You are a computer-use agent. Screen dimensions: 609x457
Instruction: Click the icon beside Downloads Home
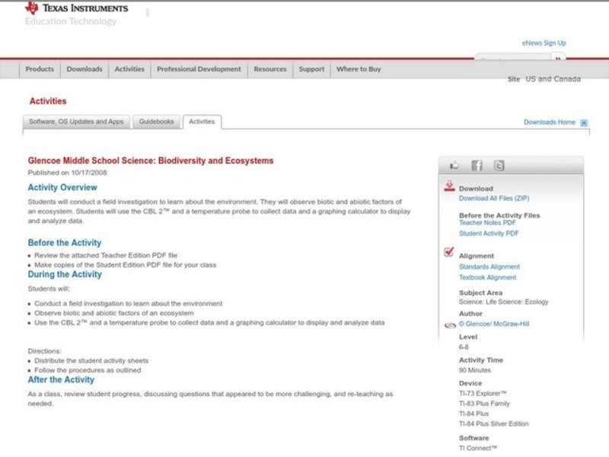[x=583, y=121]
